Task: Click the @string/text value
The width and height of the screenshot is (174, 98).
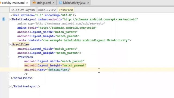Action: click(x=59, y=70)
